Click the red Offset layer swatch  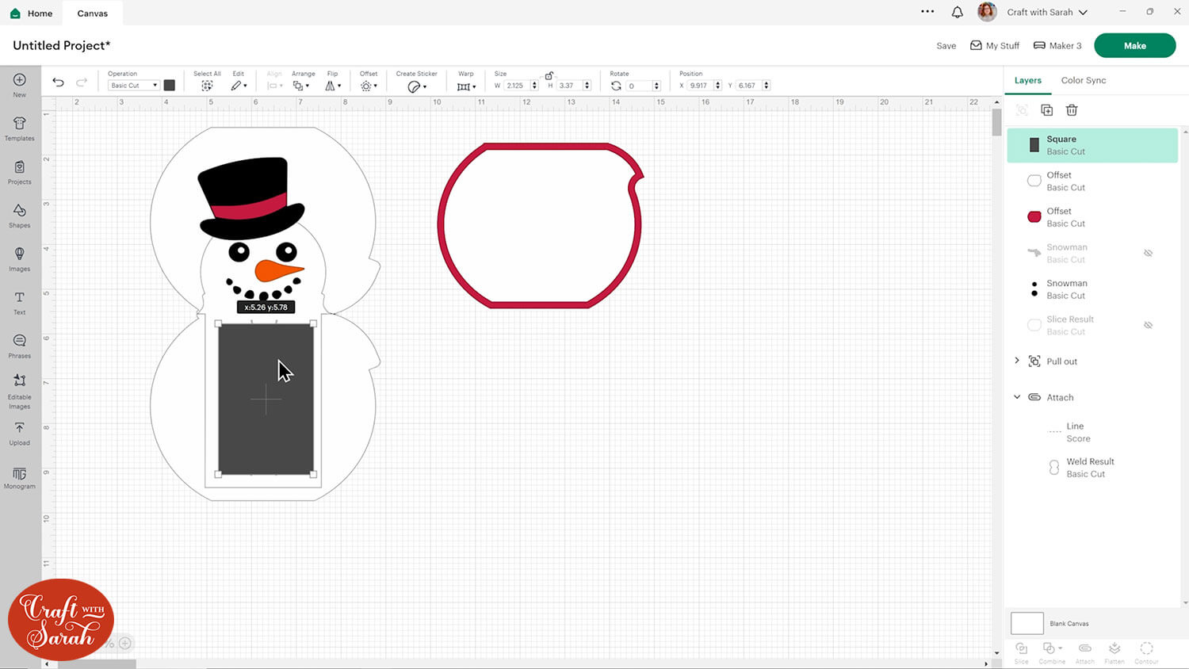coord(1034,217)
